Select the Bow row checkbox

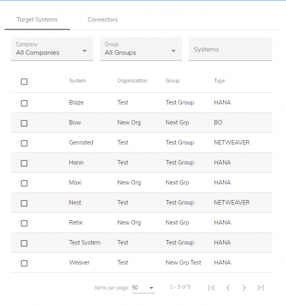coord(24,123)
